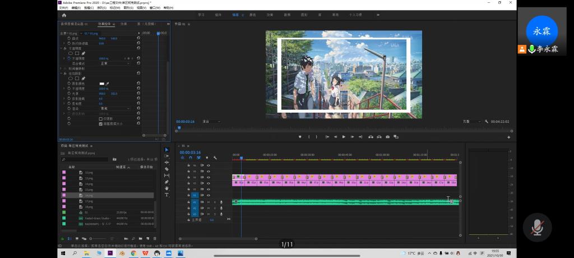Image resolution: width=574 pixels, height=258 pixels.
Task: Uncheck the 调整图层大小 checkbox
Action: click(101, 124)
